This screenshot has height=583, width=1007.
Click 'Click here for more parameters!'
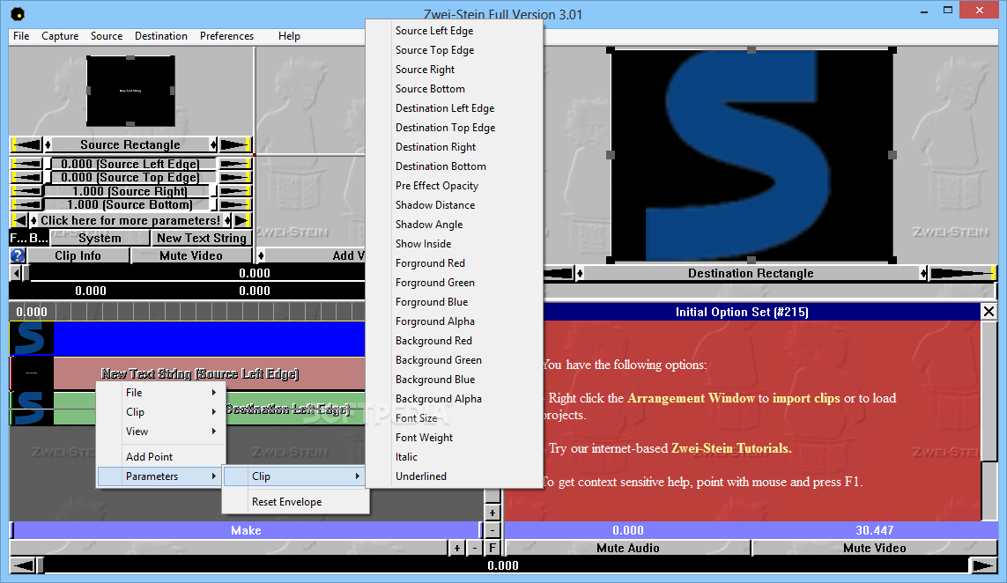tap(130, 220)
